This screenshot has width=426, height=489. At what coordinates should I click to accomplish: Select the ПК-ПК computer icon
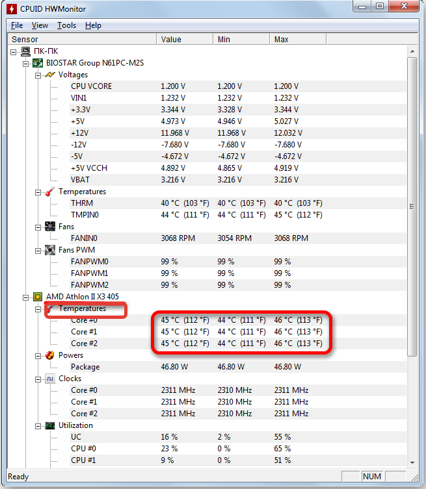pos(25,51)
